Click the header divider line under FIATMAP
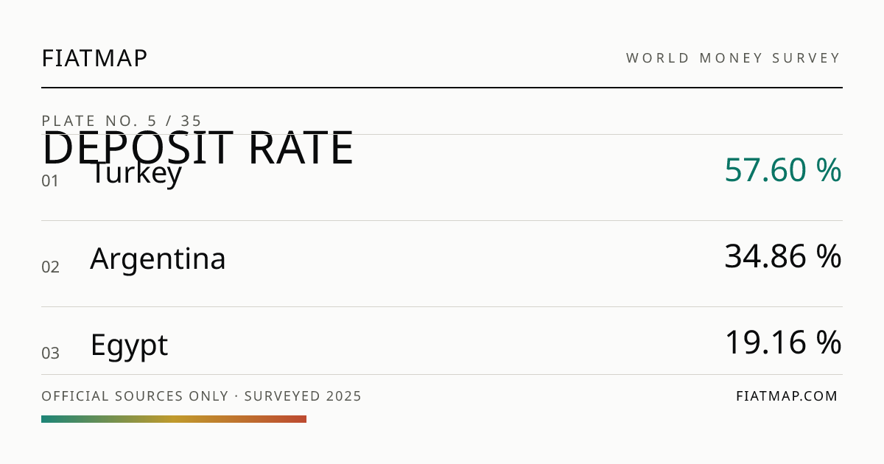Viewport: 884px width, 464px height. (x=442, y=88)
